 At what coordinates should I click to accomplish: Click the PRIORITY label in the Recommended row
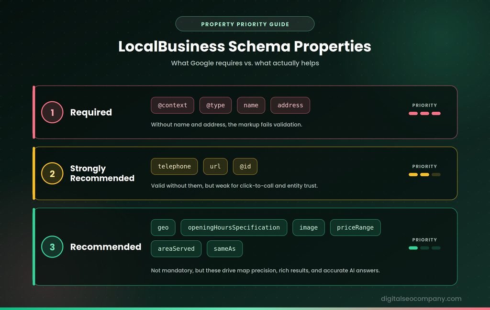[424, 240]
